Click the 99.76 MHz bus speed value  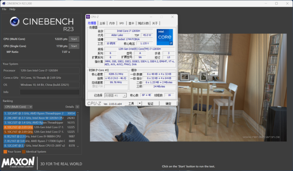point(116,82)
